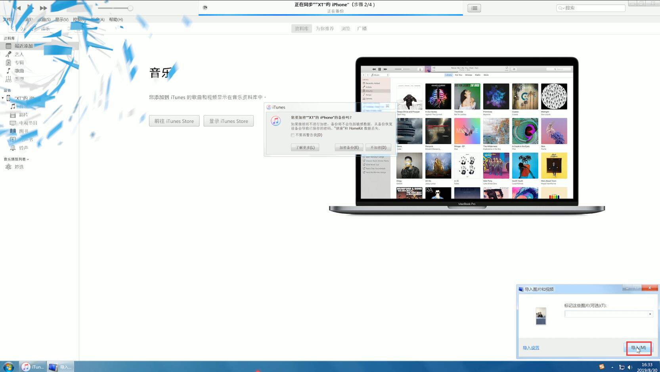
Task: Open the list view button in header
Action: click(474, 8)
